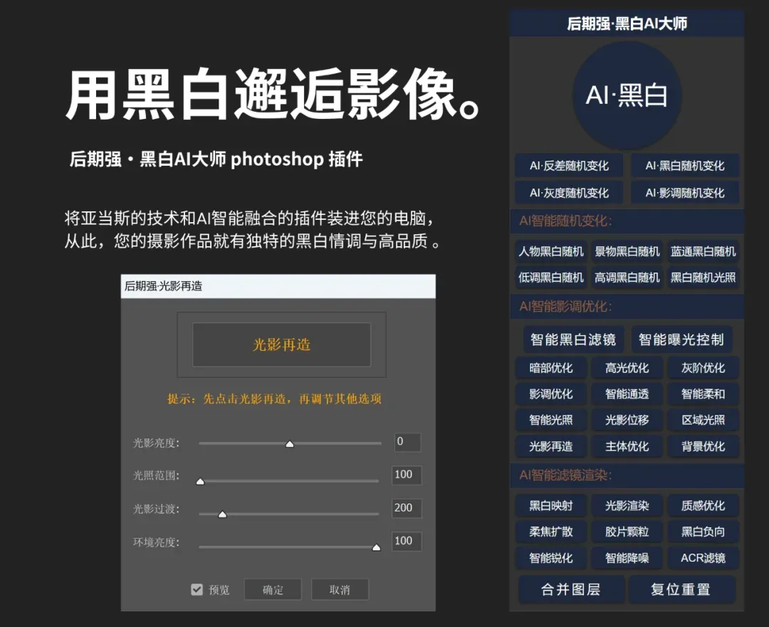Select 景物黑白随机 option
The width and height of the screenshot is (769, 627).
click(x=627, y=251)
